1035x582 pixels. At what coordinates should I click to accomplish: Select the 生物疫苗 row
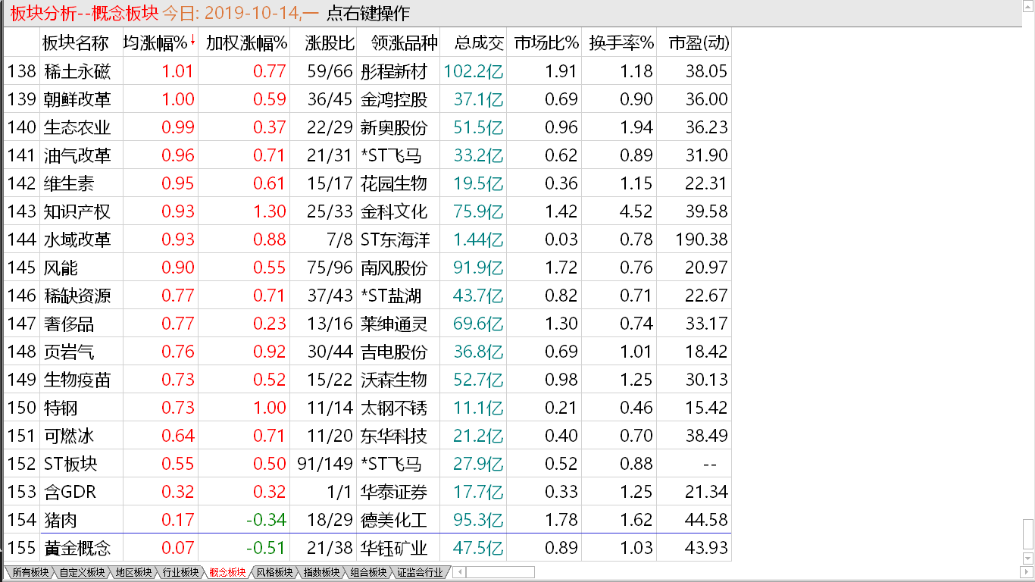367,380
